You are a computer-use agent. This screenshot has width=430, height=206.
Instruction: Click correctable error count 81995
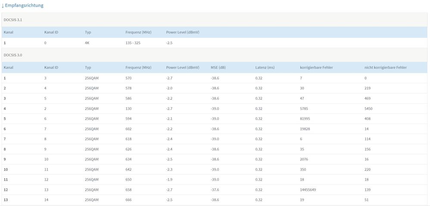[x=305, y=119]
